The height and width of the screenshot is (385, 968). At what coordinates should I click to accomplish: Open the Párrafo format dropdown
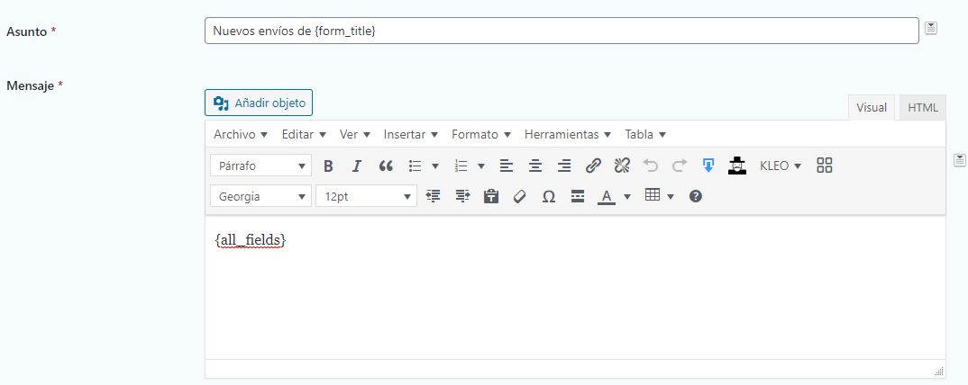click(260, 166)
